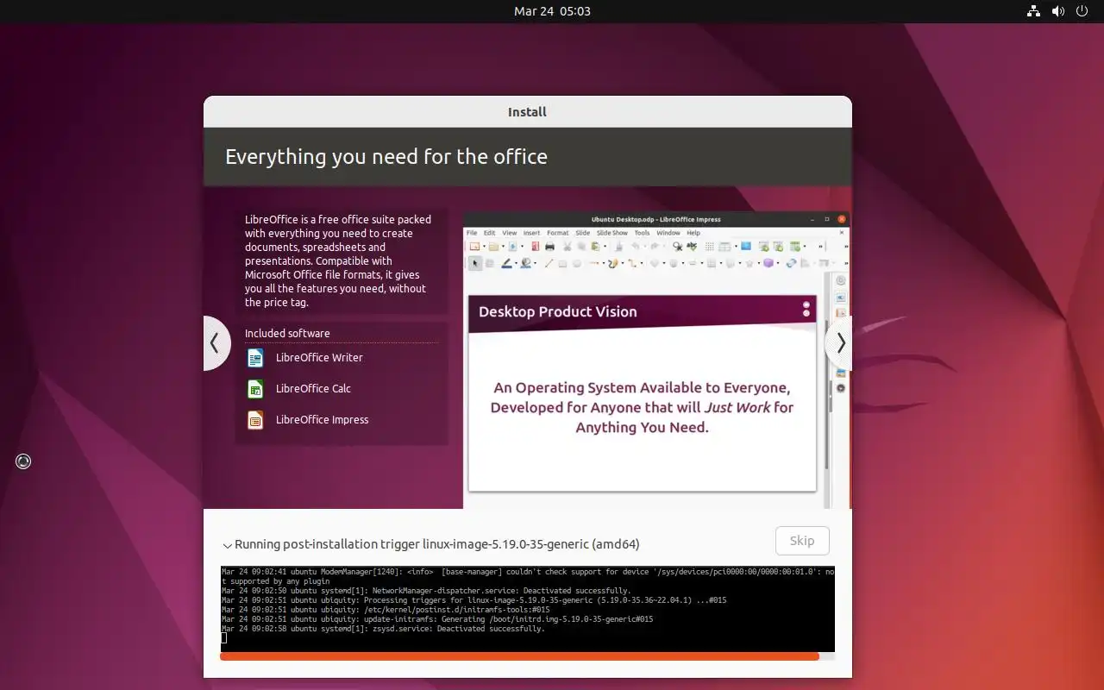Click the Find and Replace icon in Impress
This screenshot has height=690, width=1104.
[x=677, y=246]
